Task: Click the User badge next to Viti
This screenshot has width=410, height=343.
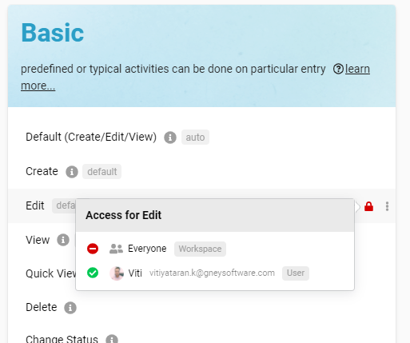Action: (x=296, y=273)
